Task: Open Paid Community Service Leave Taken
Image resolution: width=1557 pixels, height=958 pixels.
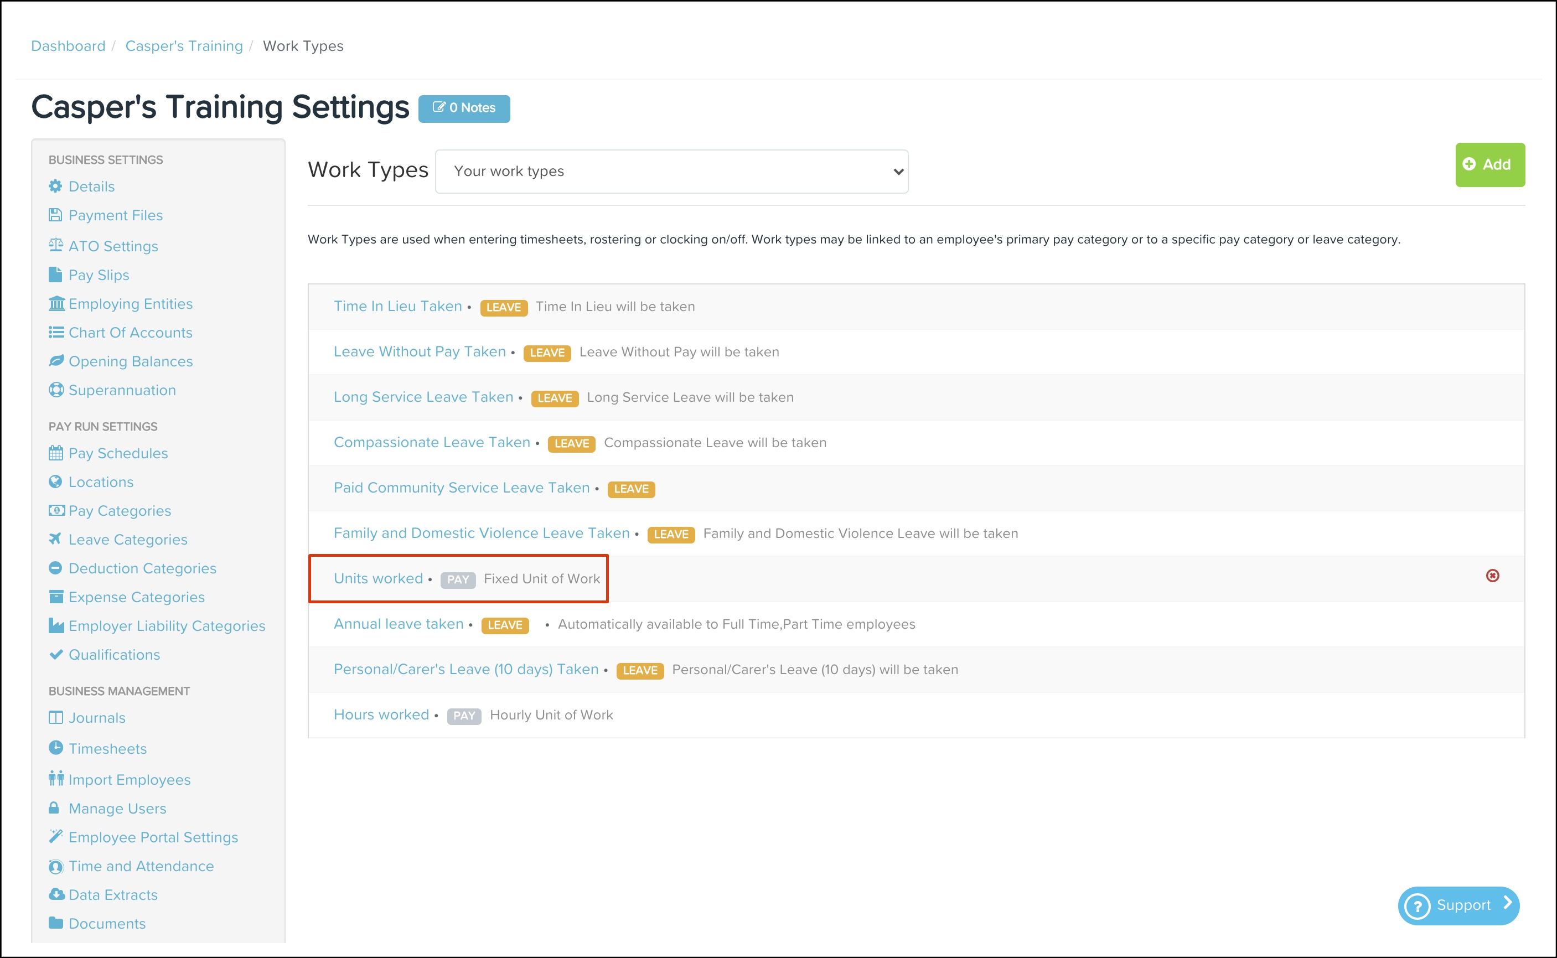Action: tap(462, 488)
